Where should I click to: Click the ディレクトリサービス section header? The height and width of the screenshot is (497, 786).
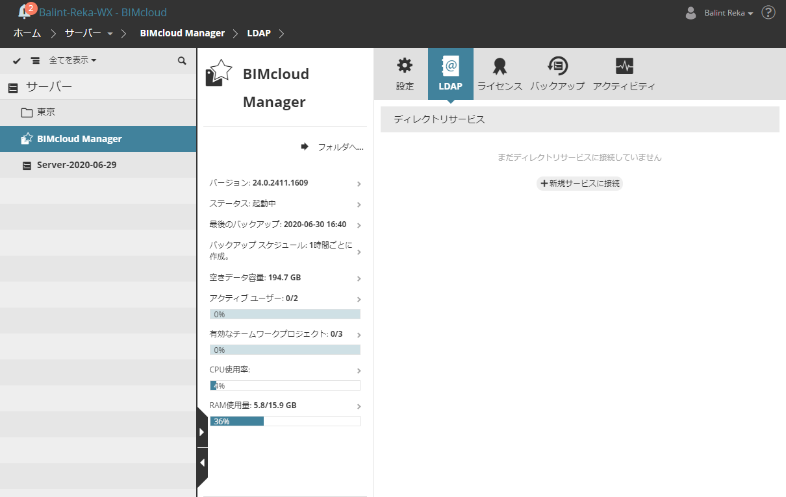click(580, 119)
